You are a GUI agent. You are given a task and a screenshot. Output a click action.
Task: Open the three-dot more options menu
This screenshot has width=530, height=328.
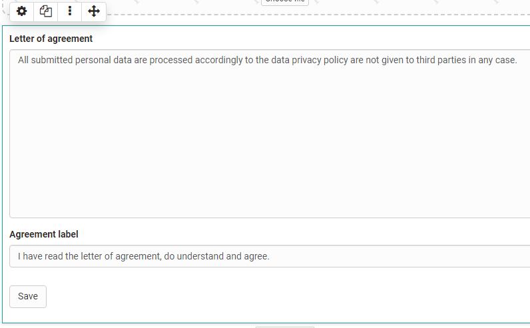pyautogui.click(x=70, y=11)
